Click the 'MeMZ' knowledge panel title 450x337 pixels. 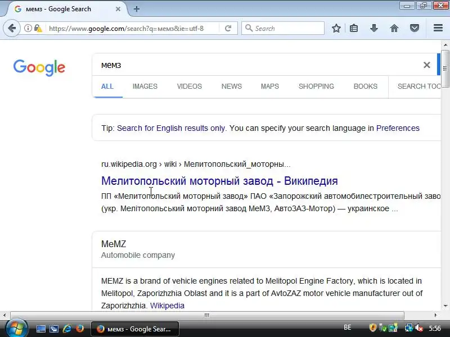point(114,244)
